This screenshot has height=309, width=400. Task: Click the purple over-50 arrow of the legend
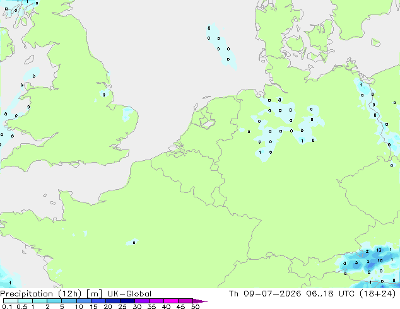200,301
